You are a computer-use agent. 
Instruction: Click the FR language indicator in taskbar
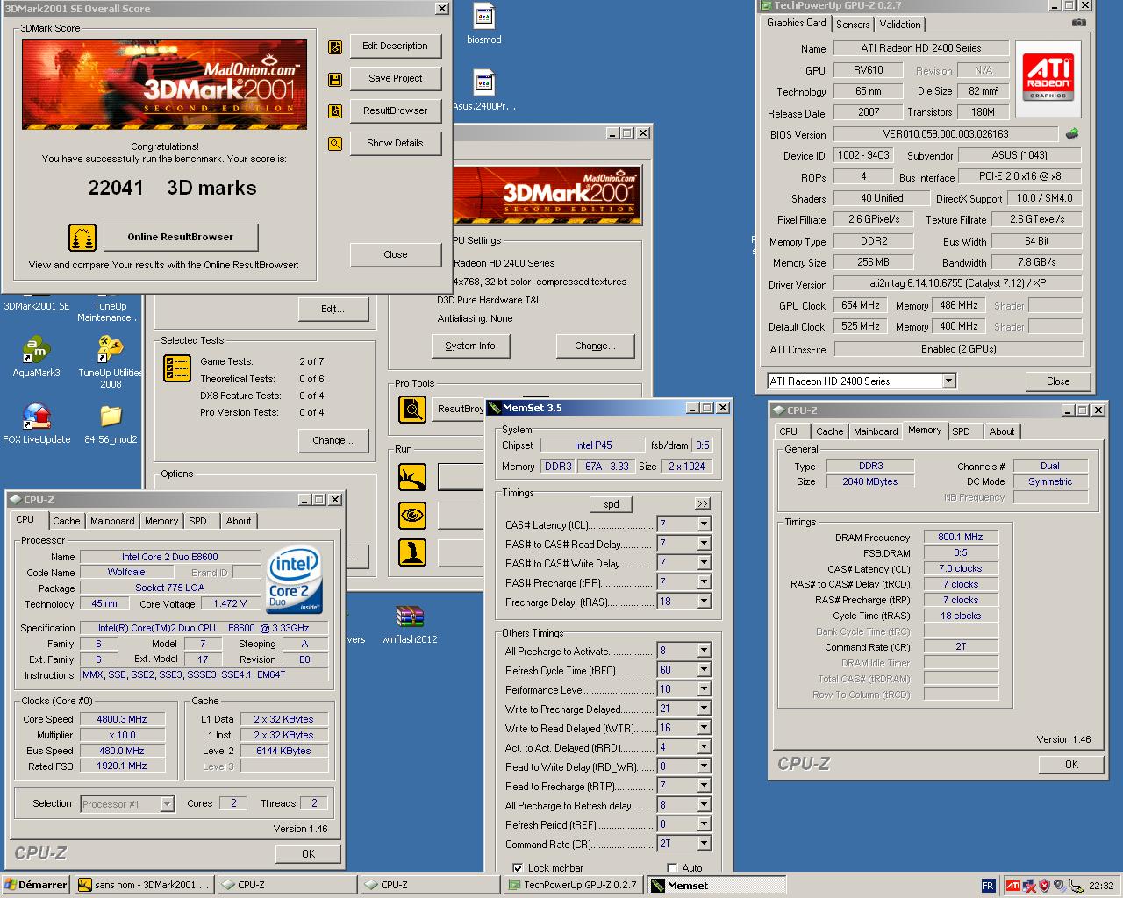[x=988, y=886]
